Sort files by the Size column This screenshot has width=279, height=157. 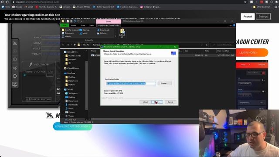tap(186, 51)
